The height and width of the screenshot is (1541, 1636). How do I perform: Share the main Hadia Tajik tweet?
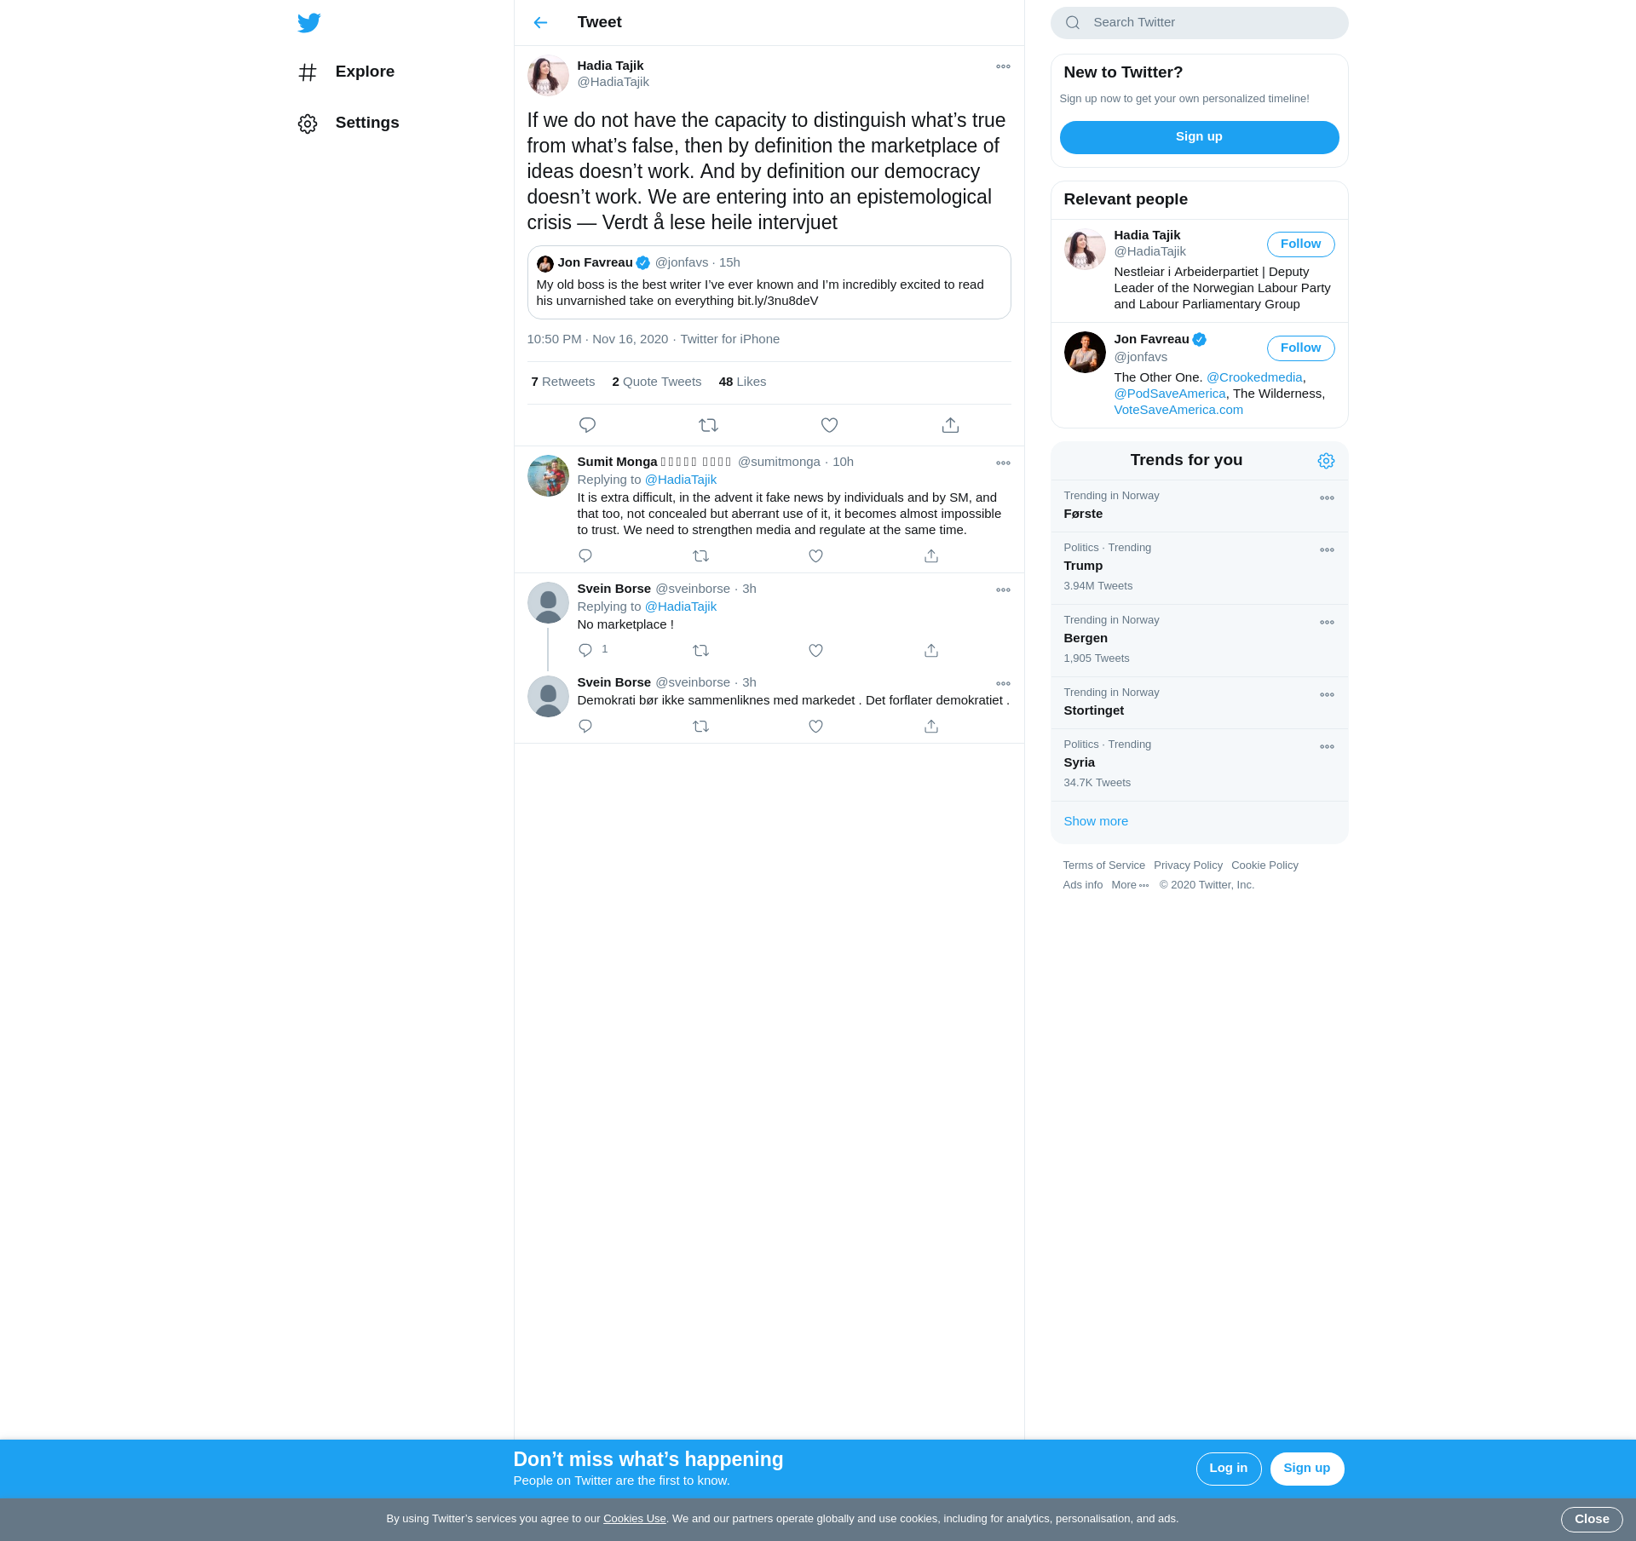[950, 425]
